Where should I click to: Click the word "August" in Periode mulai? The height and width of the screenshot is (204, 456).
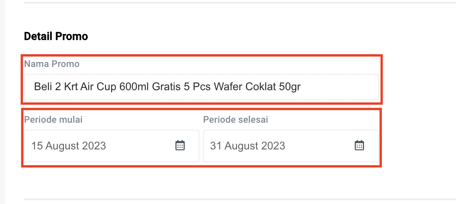[64, 146]
